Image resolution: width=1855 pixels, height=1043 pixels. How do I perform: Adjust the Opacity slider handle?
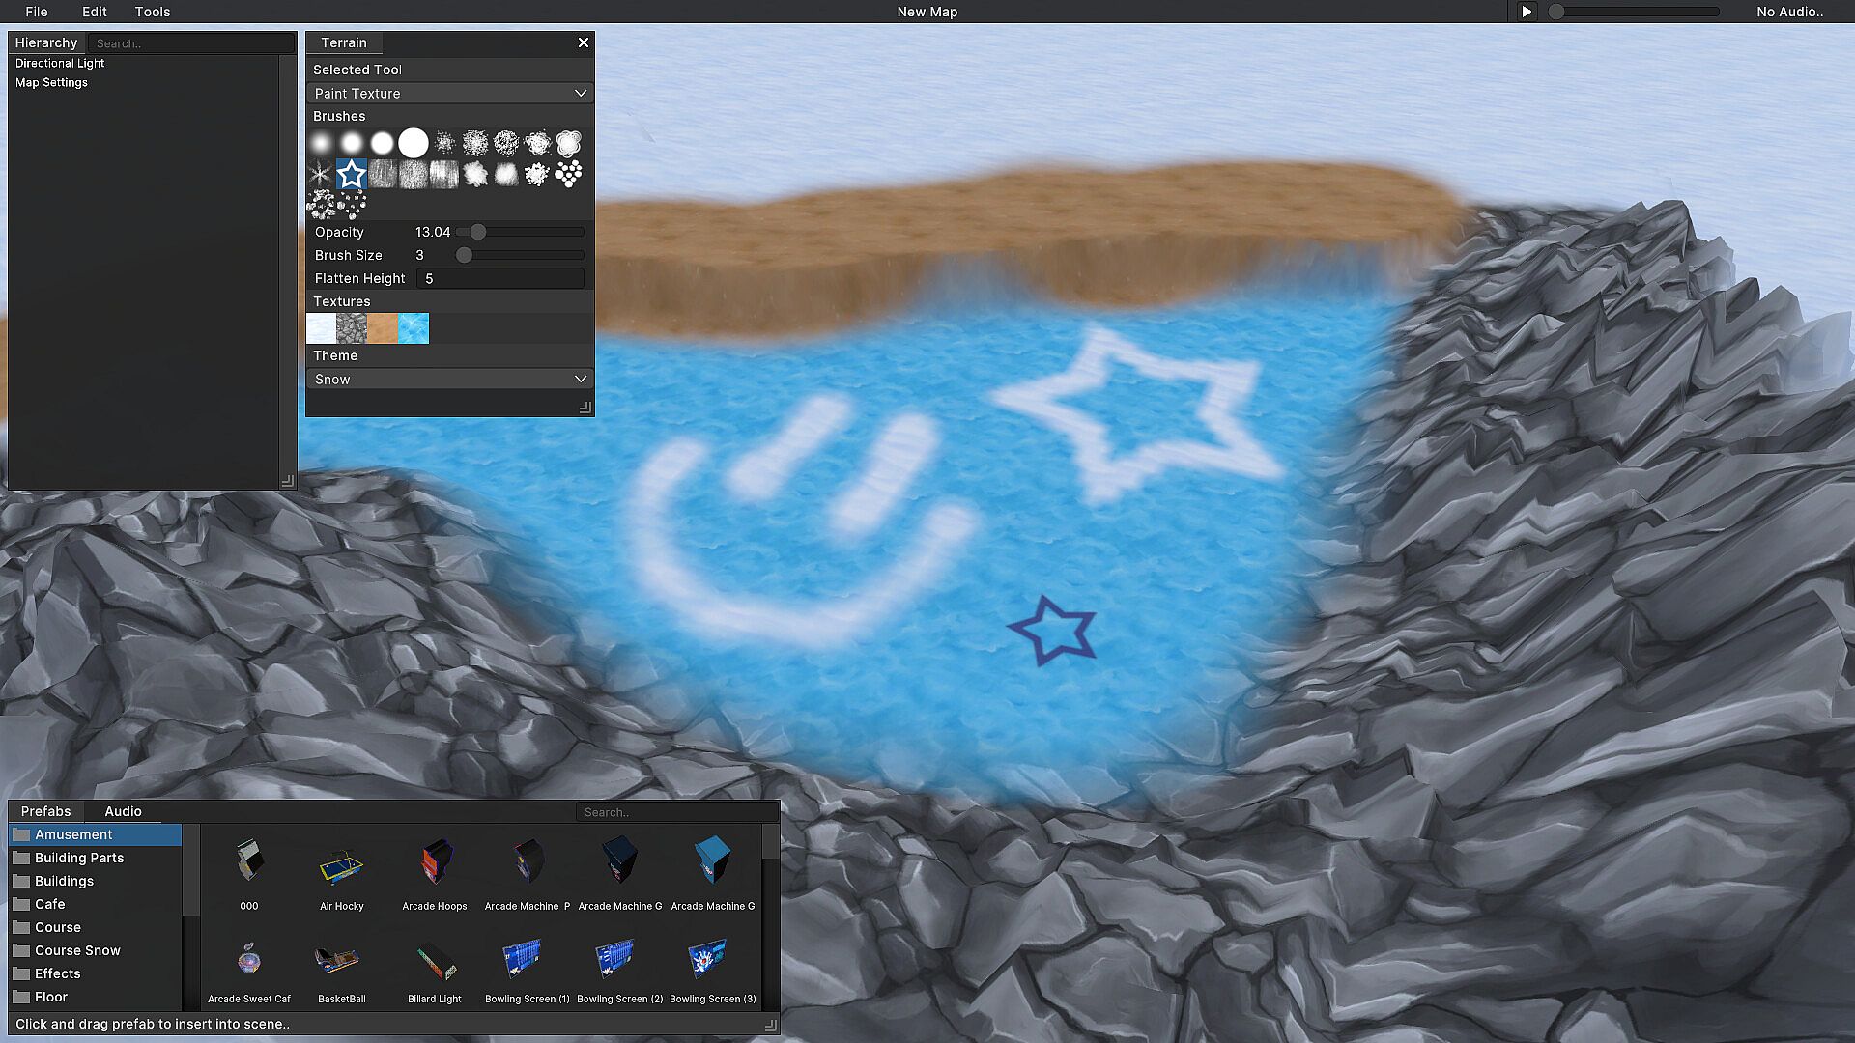point(478,232)
